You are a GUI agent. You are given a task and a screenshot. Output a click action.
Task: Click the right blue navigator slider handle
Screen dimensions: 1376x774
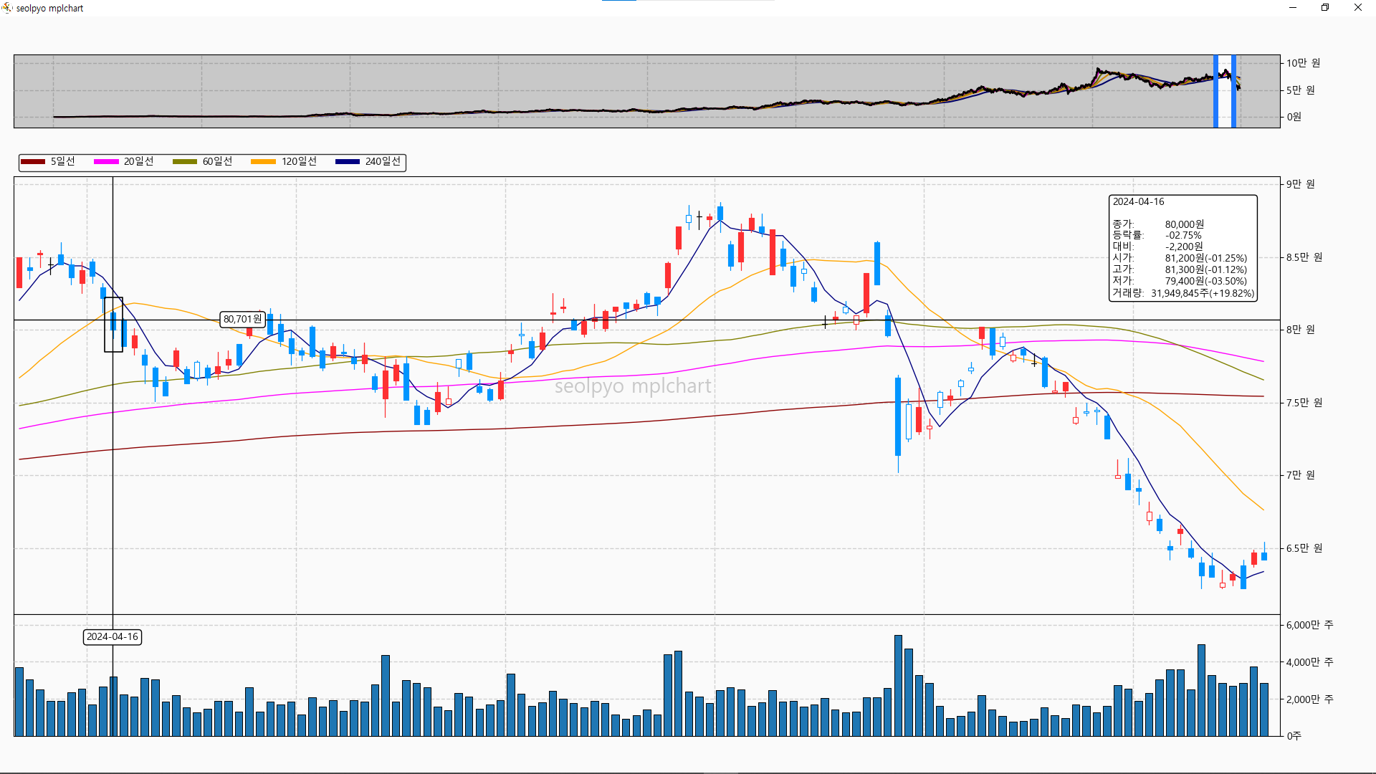1233,91
